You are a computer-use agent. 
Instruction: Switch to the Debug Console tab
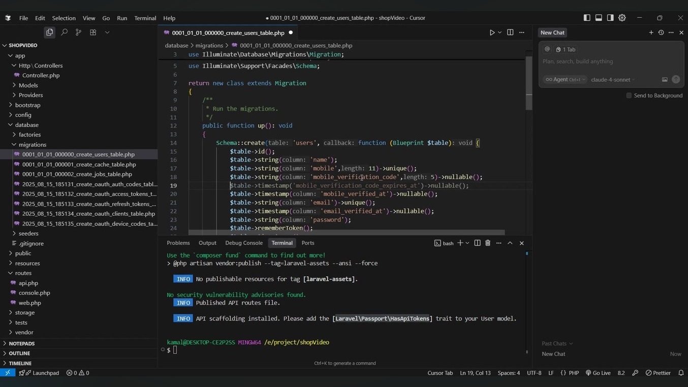coord(244,243)
